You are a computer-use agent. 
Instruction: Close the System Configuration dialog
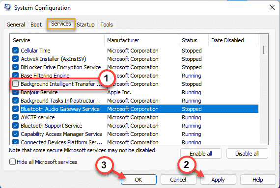tap(272, 7)
